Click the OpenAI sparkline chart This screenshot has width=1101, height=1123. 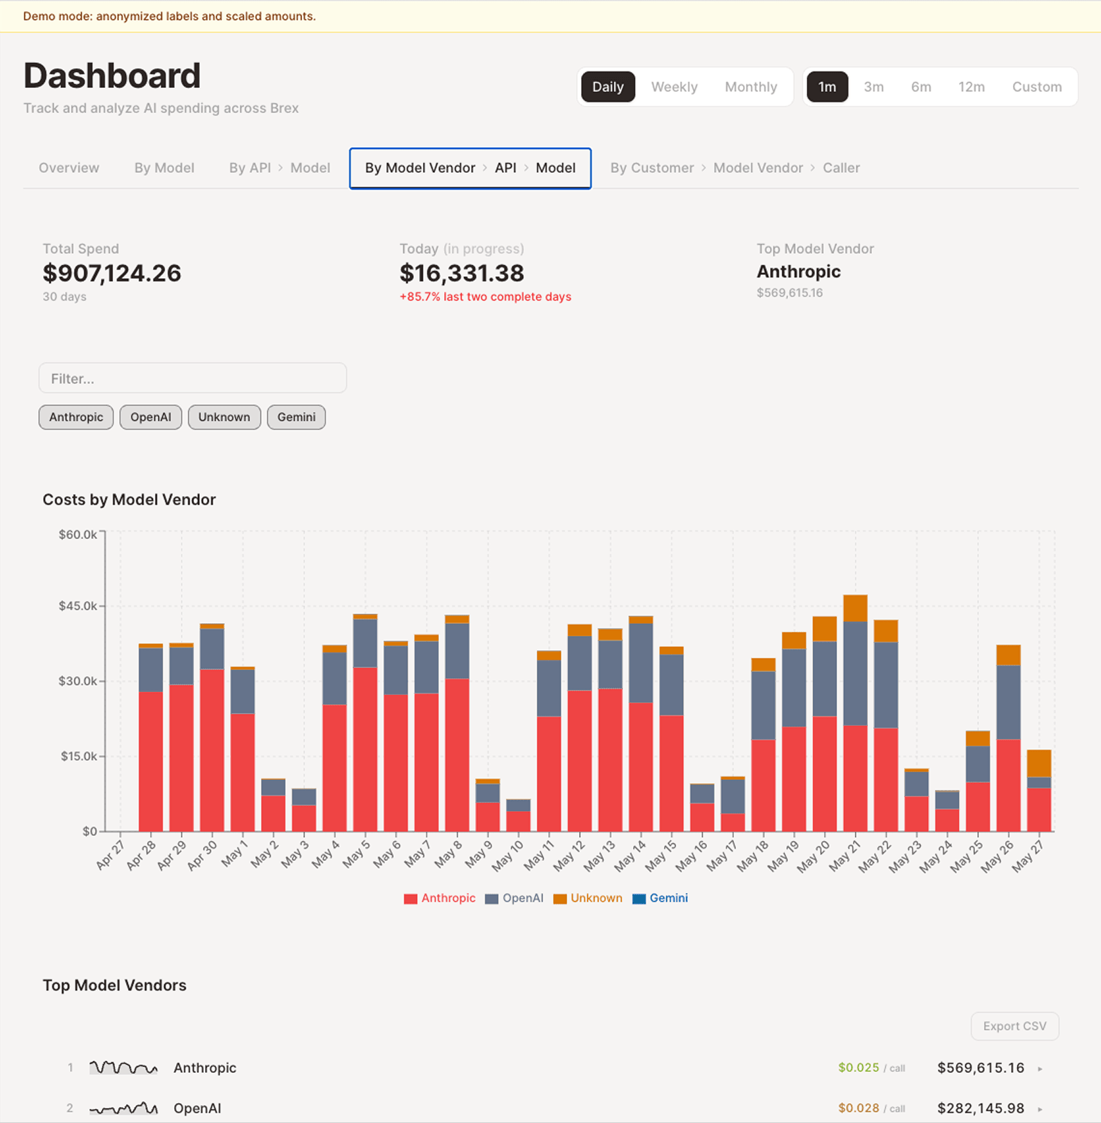(x=123, y=1108)
